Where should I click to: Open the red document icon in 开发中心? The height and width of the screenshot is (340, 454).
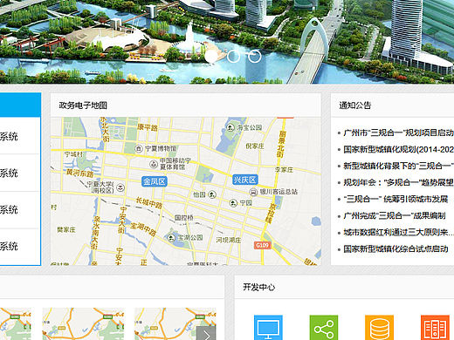click(435, 328)
